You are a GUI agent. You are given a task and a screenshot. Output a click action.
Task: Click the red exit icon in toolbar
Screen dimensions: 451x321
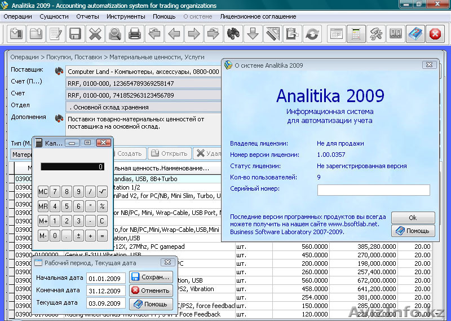pos(435,34)
